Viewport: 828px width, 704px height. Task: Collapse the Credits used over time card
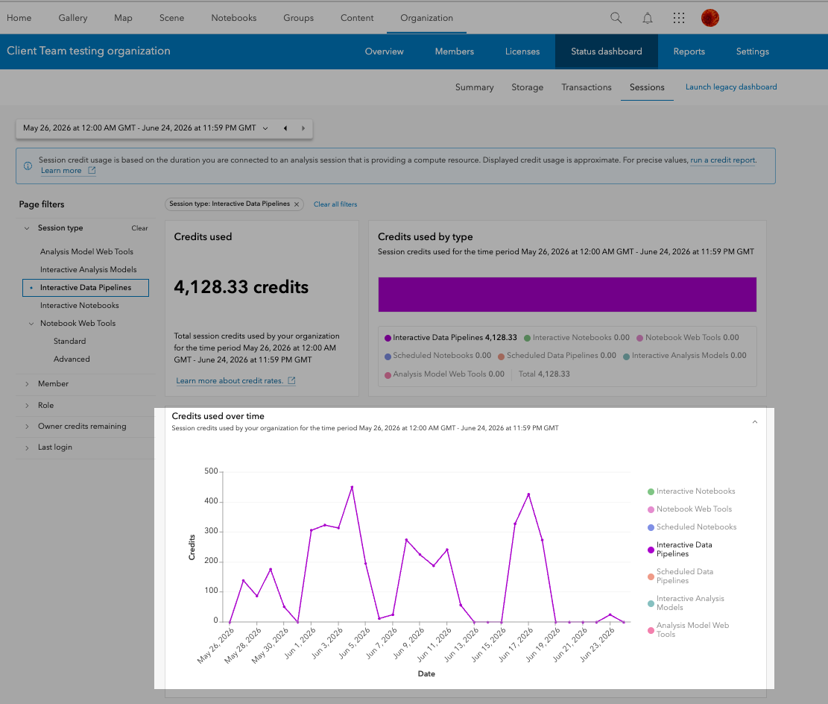pos(755,422)
